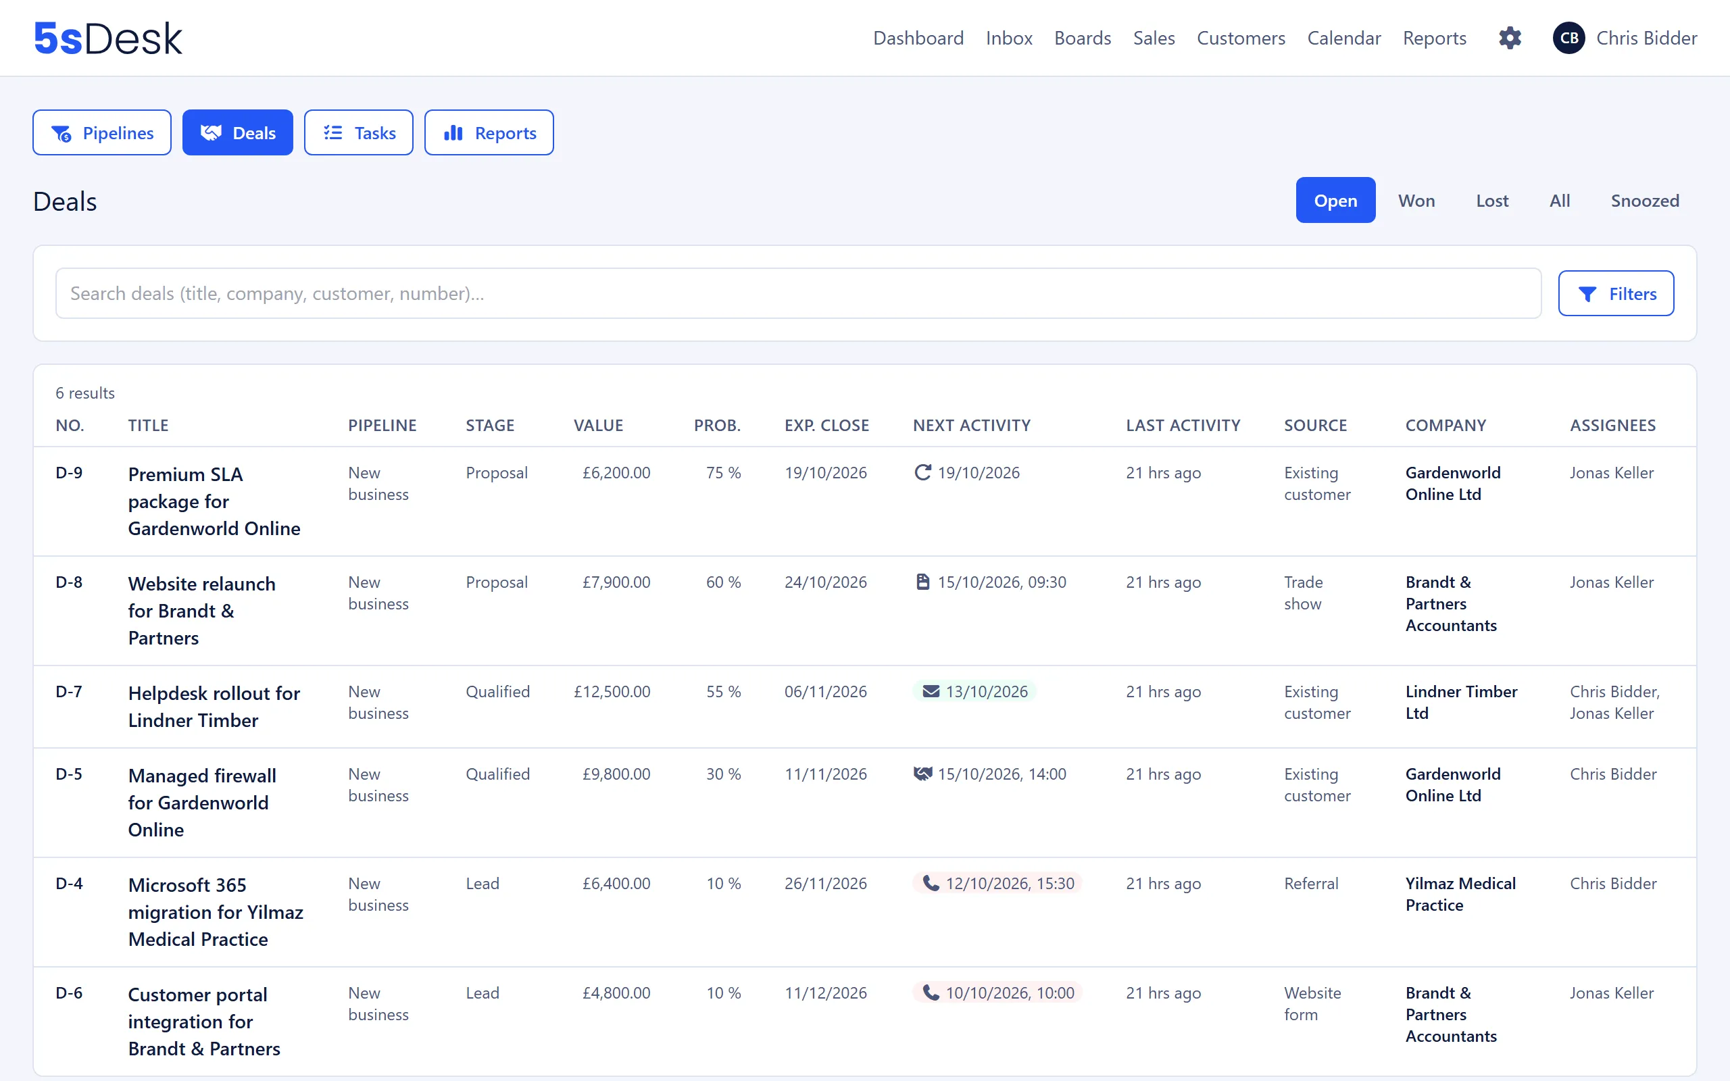Switch to Lost deals
Screen dimensions: 1730x1081
(1492, 200)
